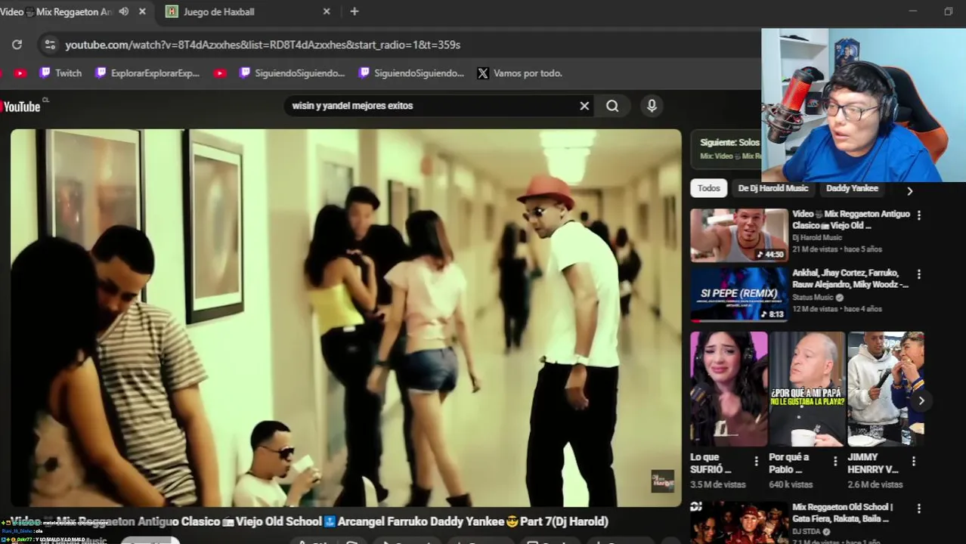Reload the page with the refresh icon
The width and height of the screenshot is (966, 544).
click(17, 45)
